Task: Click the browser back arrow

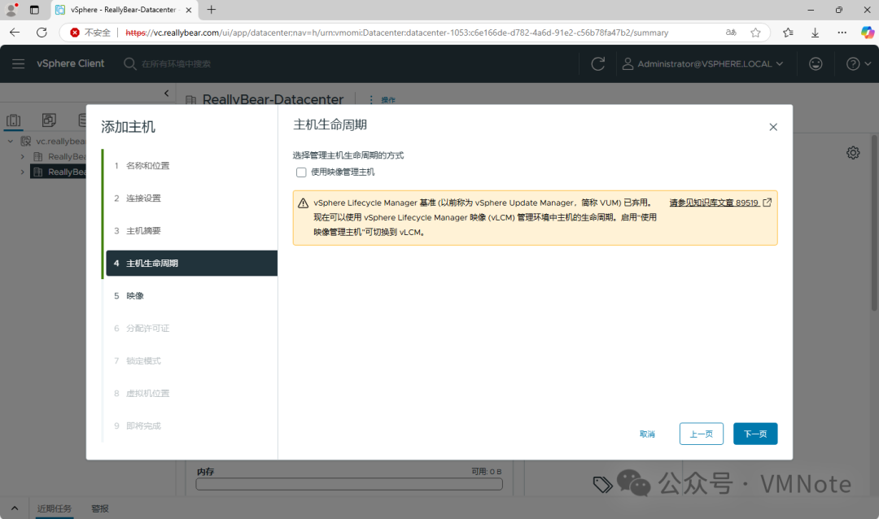Action: (15, 33)
